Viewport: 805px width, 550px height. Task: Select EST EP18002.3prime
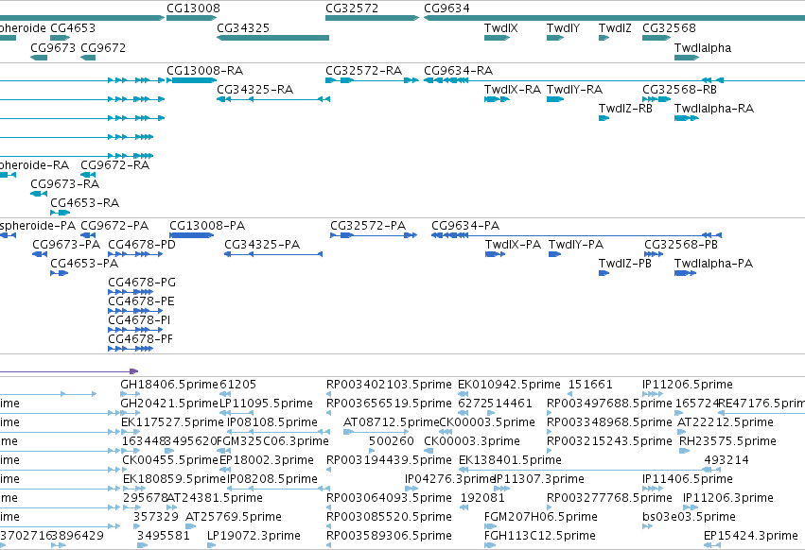point(224,470)
